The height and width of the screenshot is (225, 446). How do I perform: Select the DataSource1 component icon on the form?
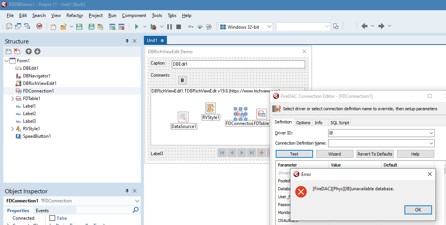(183, 117)
